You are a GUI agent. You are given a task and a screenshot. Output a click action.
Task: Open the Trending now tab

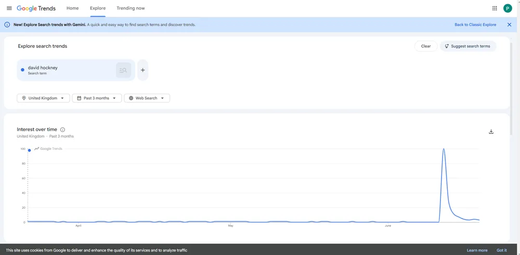[131, 8]
